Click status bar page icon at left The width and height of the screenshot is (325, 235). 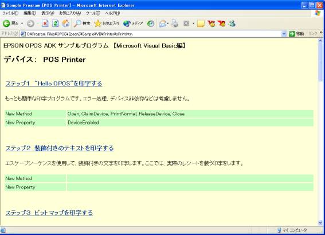click(3, 230)
